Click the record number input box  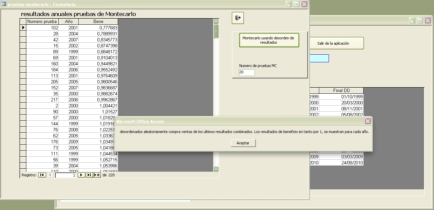point(66,175)
